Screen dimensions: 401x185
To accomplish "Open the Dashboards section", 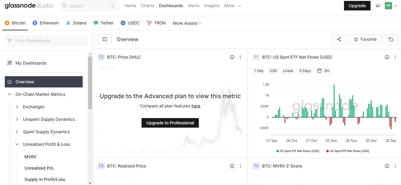I will [x=171, y=6].
